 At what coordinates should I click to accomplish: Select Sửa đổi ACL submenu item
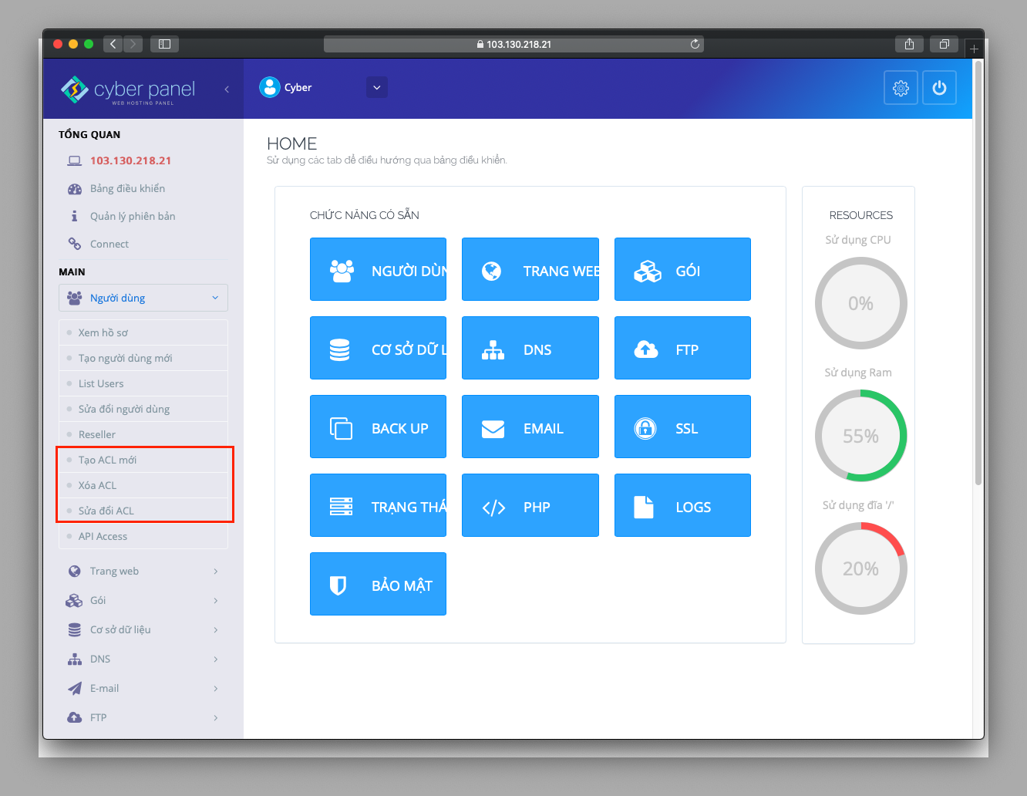143,511
